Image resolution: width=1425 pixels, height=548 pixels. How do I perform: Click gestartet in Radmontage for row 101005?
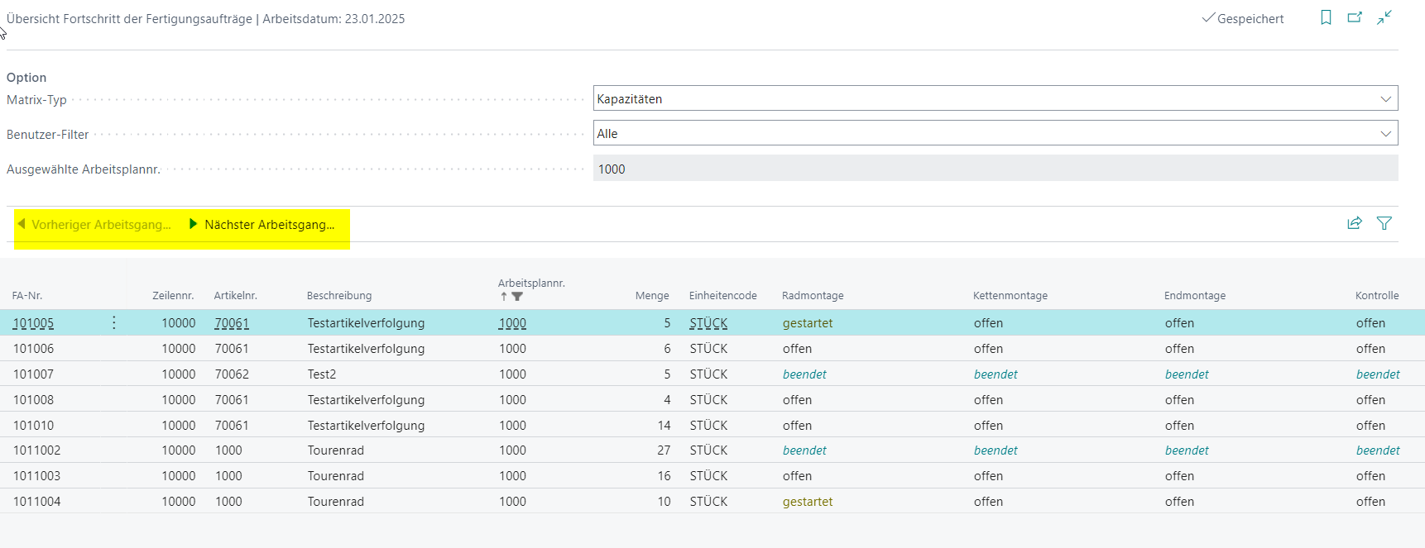(808, 323)
